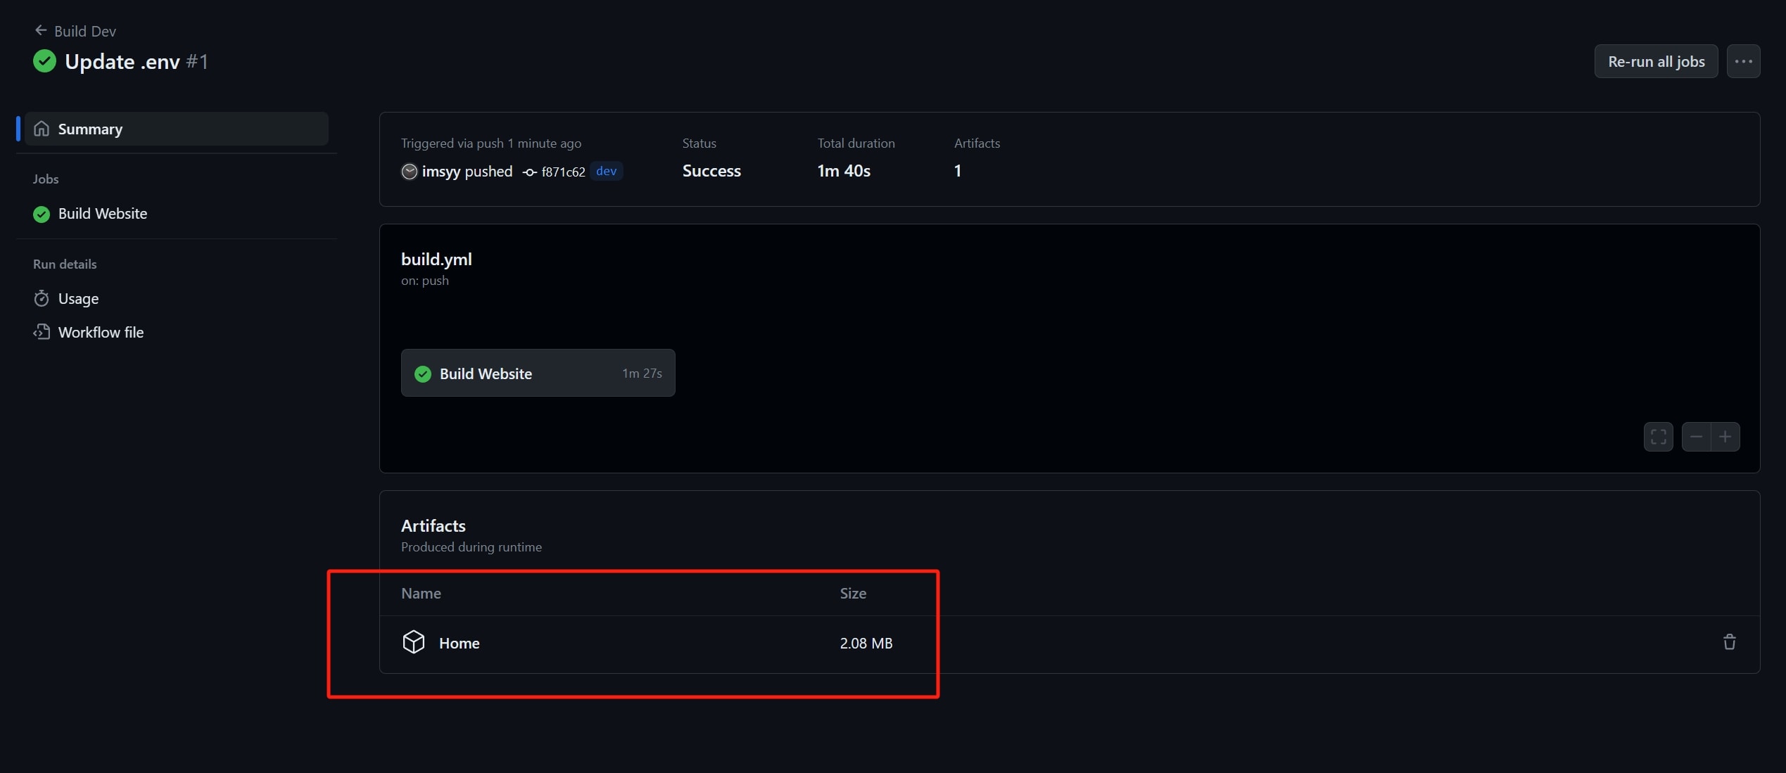Screen dimensions: 1786x773
Task: Click the Home artifact to download
Action: pyautogui.click(x=458, y=641)
